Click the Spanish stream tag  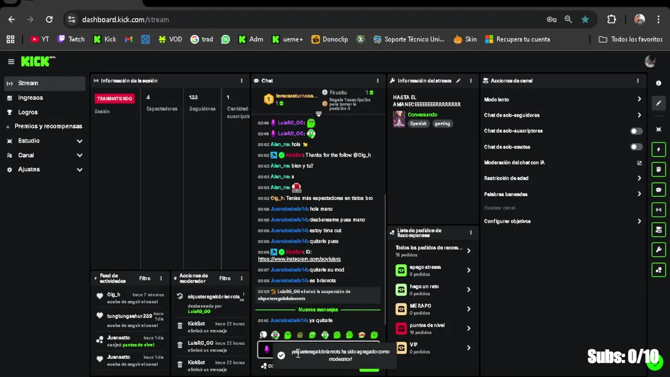(x=418, y=124)
